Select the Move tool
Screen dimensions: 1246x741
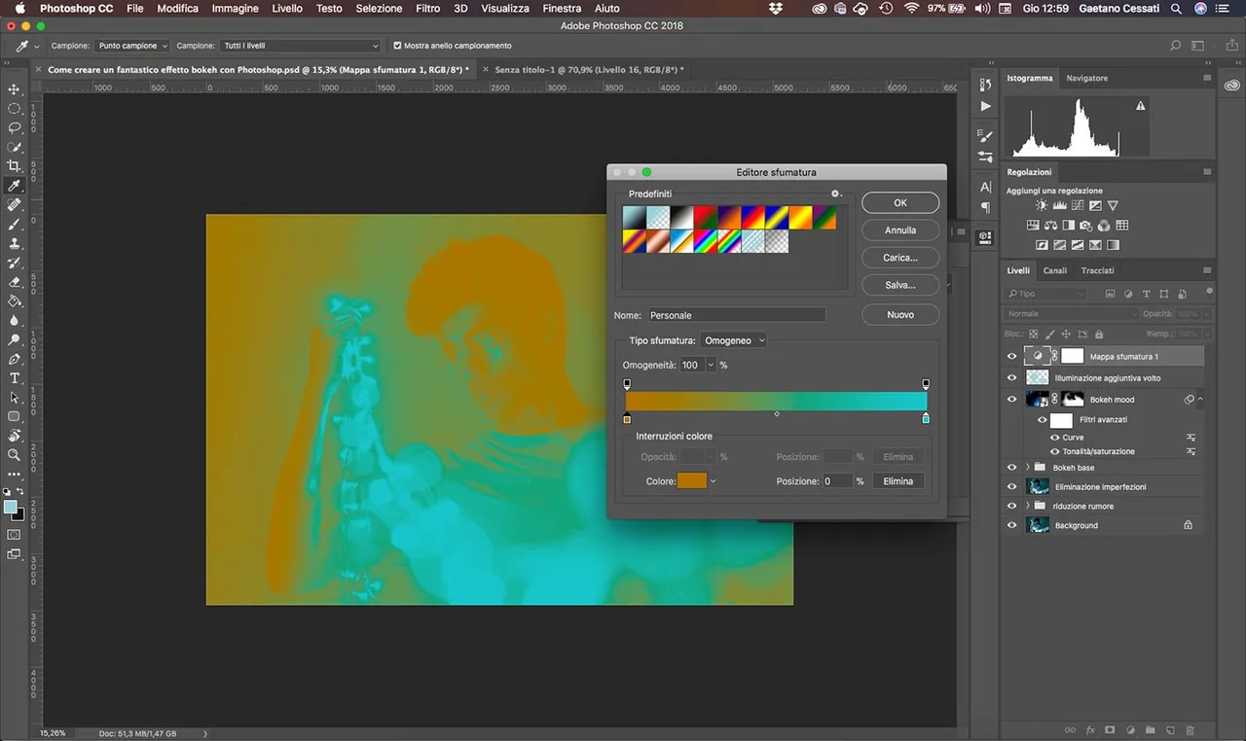click(x=15, y=89)
